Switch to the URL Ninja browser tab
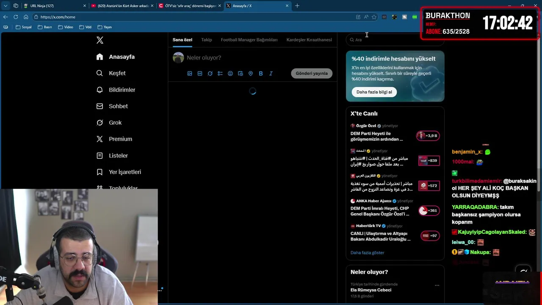Image resolution: width=542 pixels, height=305 pixels. (54, 6)
